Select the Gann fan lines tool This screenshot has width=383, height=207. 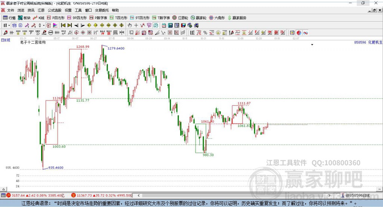(138, 33)
